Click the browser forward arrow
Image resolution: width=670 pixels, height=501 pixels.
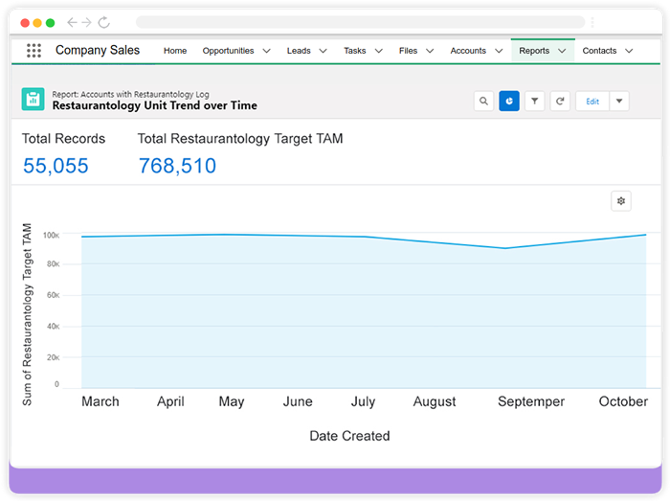[87, 22]
